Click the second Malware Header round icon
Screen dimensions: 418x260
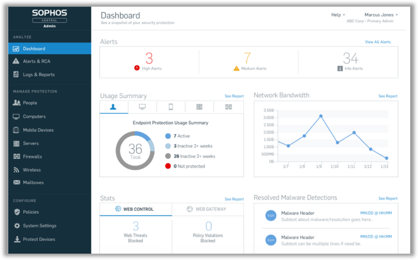click(x=271, y=240)
